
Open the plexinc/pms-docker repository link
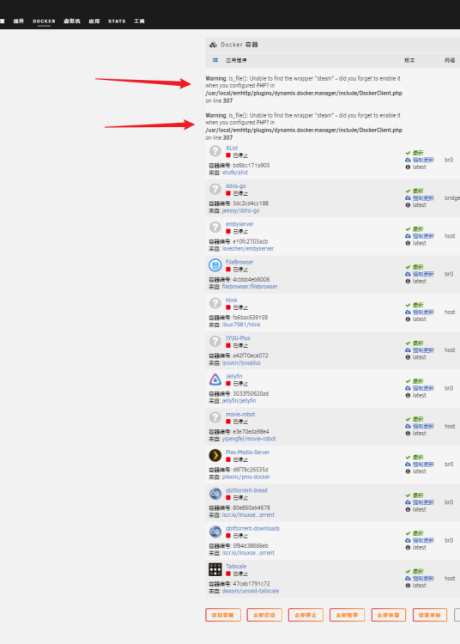pos(245,477)
